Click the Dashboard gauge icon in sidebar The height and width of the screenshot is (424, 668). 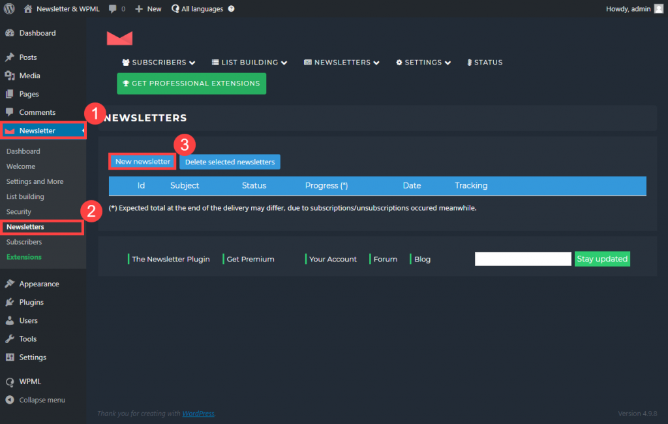coord(10,33)
